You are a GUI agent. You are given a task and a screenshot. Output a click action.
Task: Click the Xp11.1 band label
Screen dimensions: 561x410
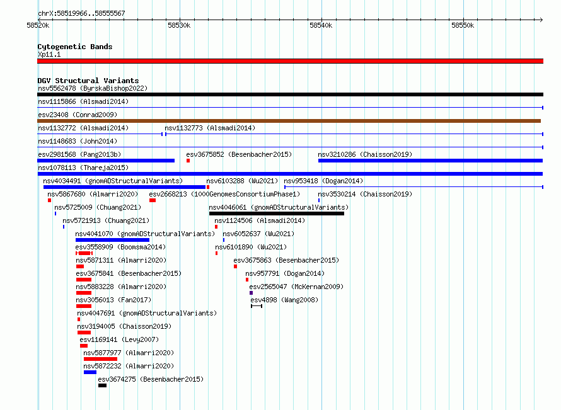click(x=49, y=55)
